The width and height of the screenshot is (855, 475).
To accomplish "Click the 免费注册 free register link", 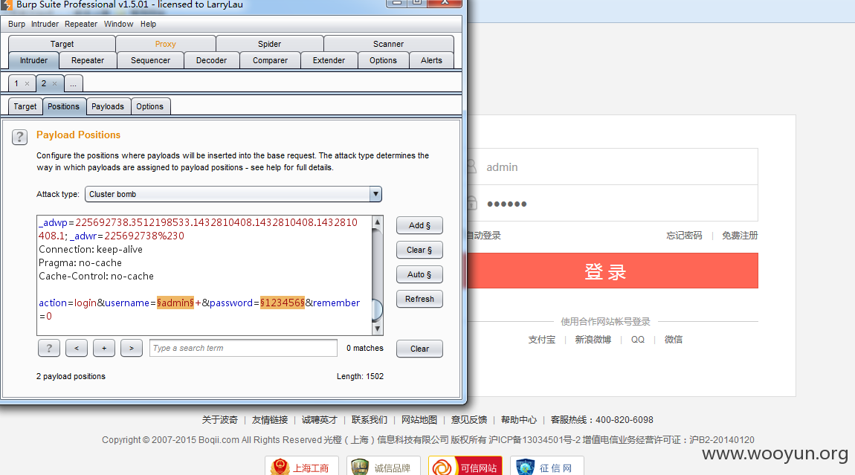I will coord(740,236).
